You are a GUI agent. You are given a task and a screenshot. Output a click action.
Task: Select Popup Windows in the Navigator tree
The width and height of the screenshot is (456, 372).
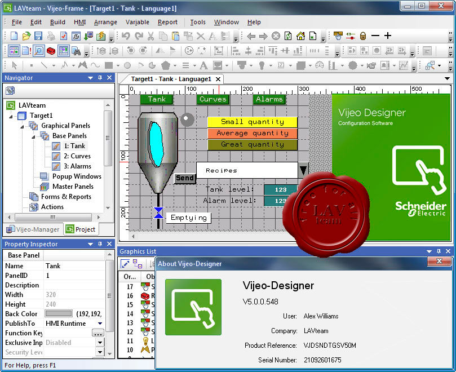[77, 176]
